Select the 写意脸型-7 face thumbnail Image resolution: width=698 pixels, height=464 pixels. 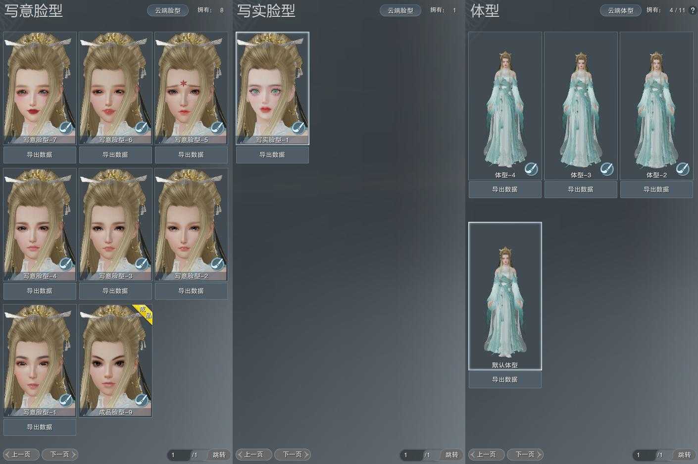click(40, 89)
